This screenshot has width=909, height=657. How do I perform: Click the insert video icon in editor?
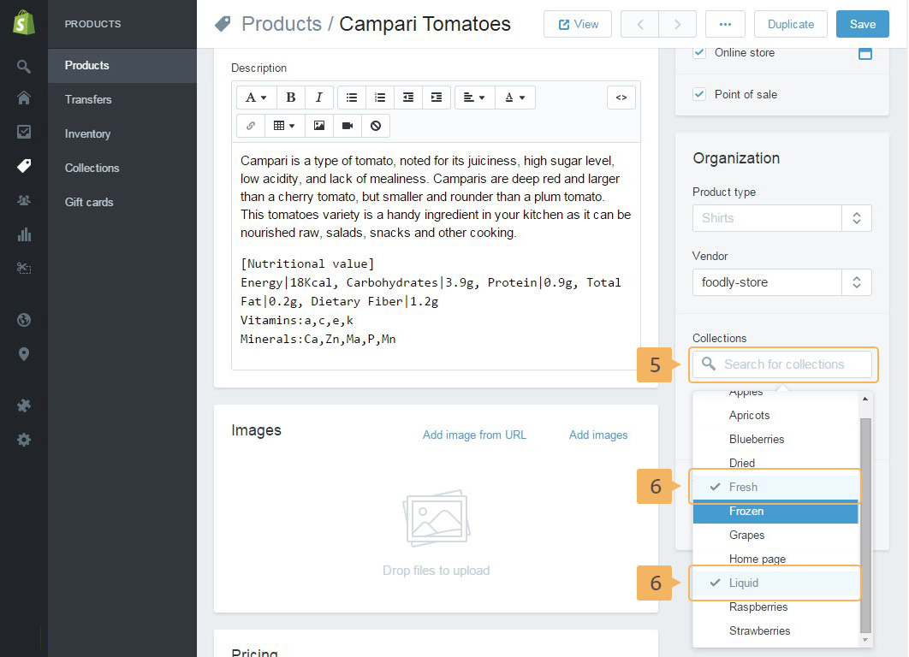point(348,126)
